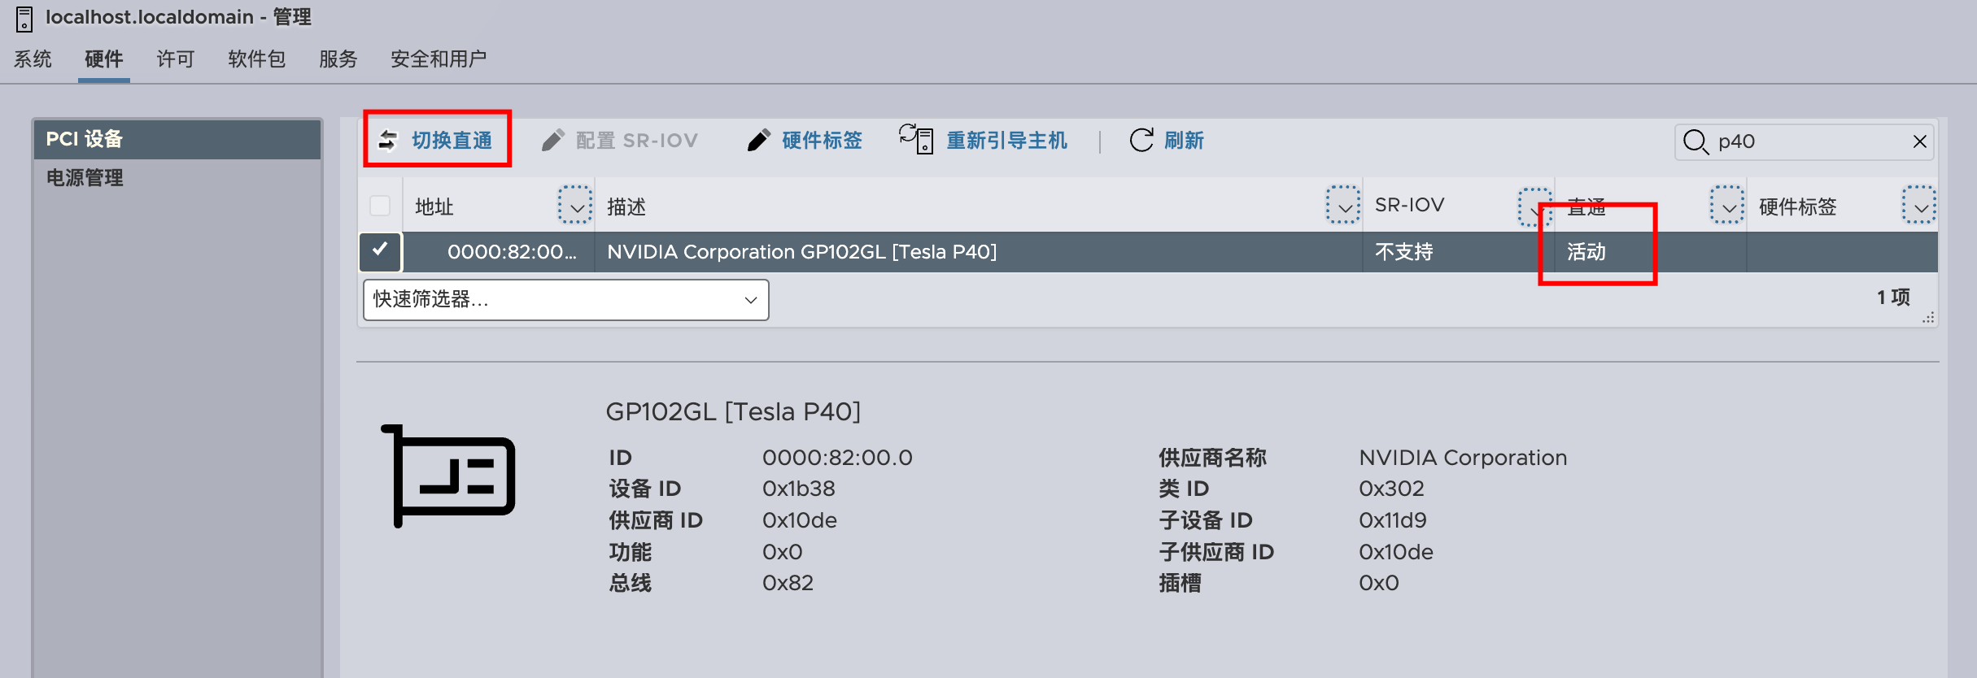Toggle the select-all header checkbox
The width and height of the screenshot is (1977, 678).
pyautogui.click(x=380, y=206)
